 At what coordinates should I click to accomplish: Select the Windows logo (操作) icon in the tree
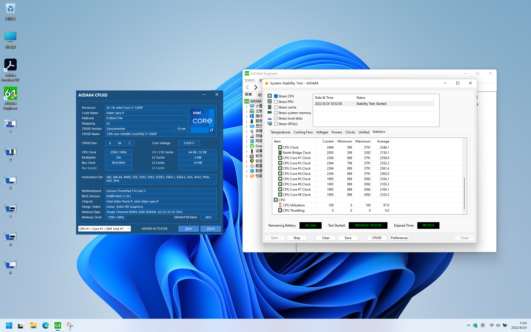click(x=252, y=116)
